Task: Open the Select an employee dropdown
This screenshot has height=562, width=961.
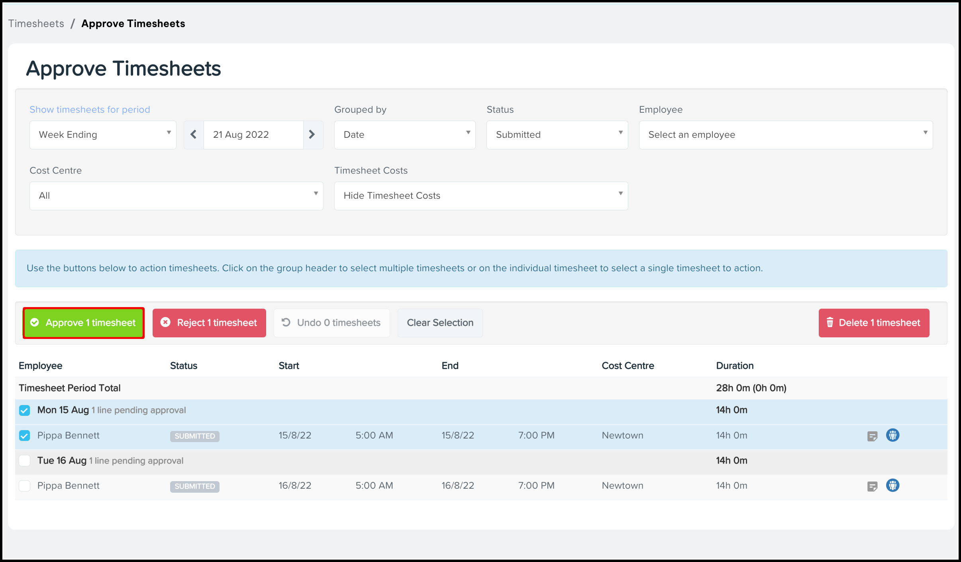Action: 785,135
